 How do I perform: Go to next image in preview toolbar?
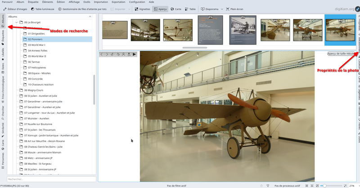(x=107, y=54)
